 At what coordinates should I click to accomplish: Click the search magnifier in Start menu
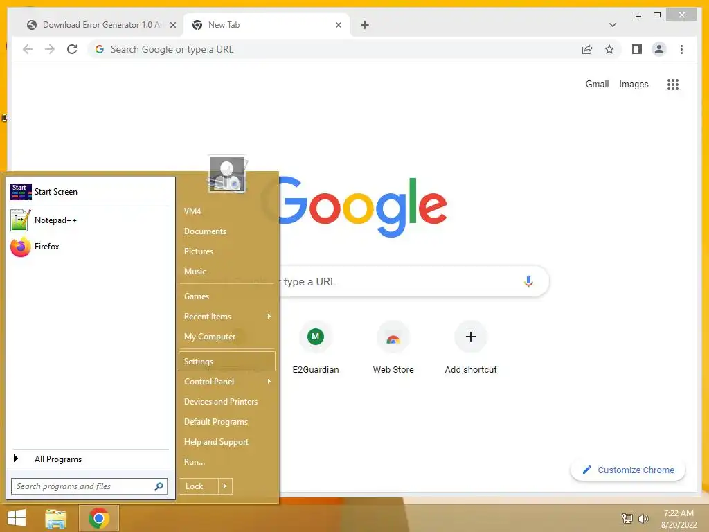(159, 486)
